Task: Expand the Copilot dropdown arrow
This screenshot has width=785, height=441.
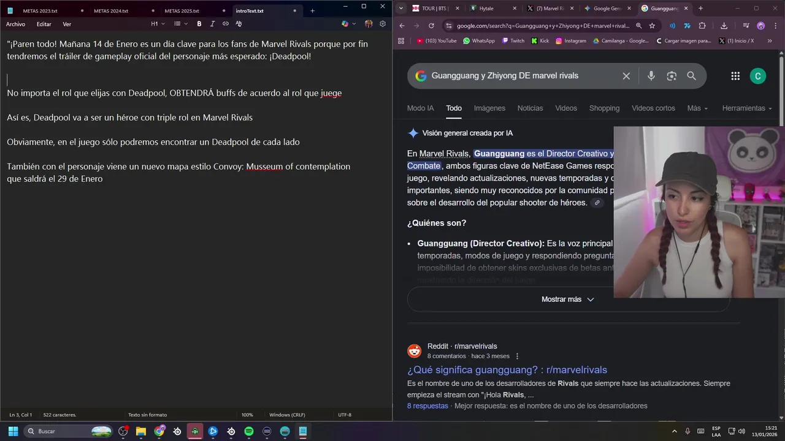Action: 354,24
